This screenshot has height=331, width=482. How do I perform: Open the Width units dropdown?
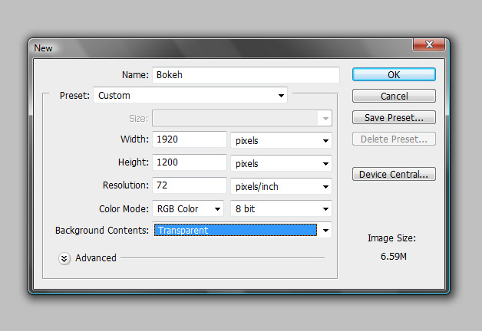click(281, 140)
